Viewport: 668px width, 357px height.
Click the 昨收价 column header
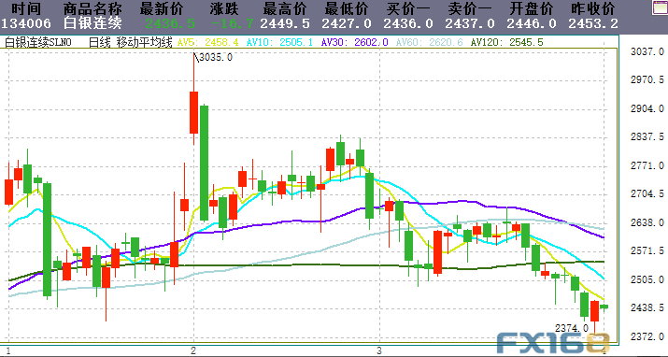[x=593, y=8]
